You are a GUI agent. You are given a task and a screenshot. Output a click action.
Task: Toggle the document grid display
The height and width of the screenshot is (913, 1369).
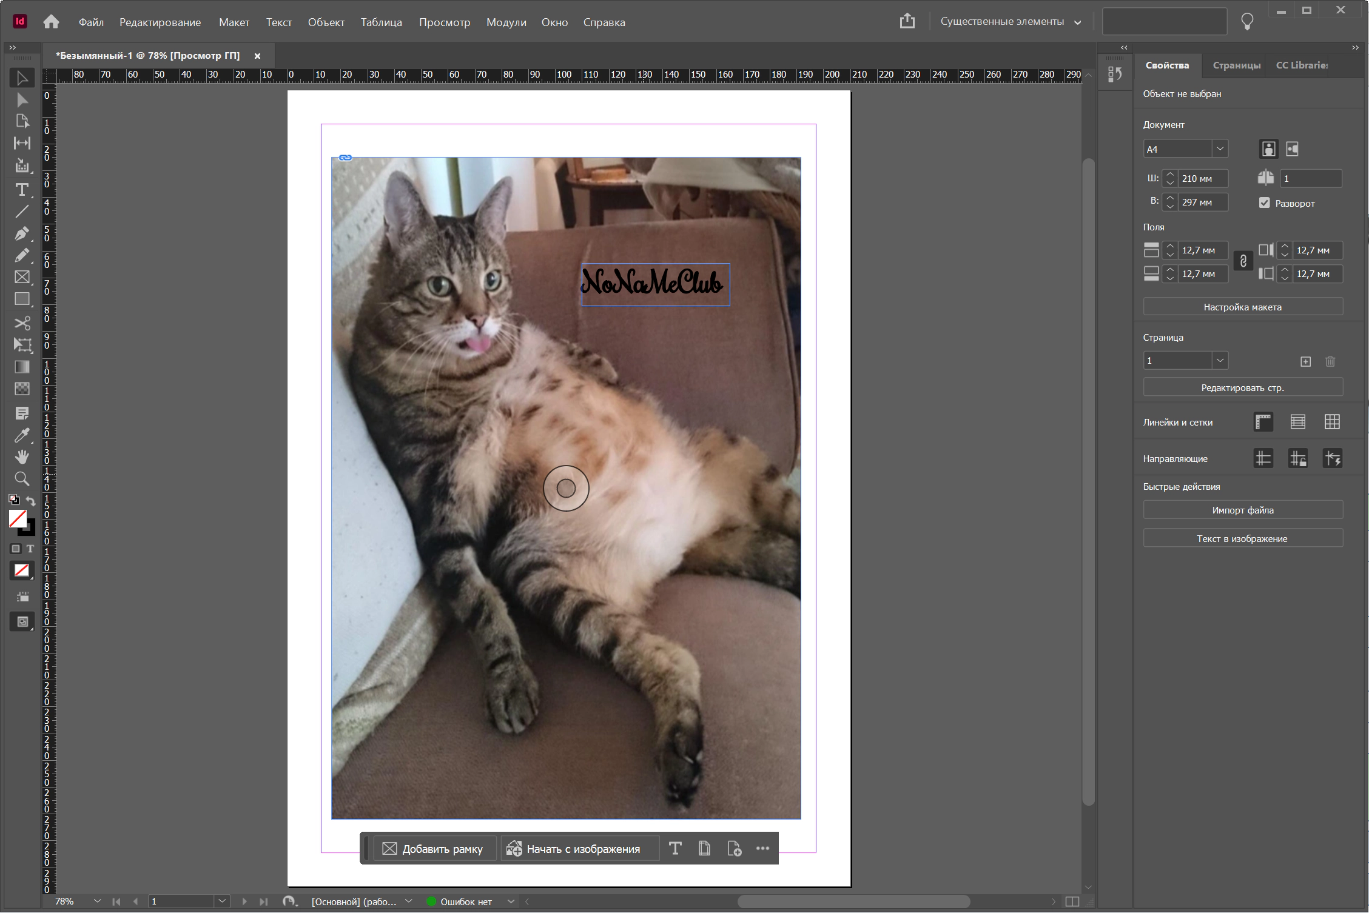tap(1332, 422)
